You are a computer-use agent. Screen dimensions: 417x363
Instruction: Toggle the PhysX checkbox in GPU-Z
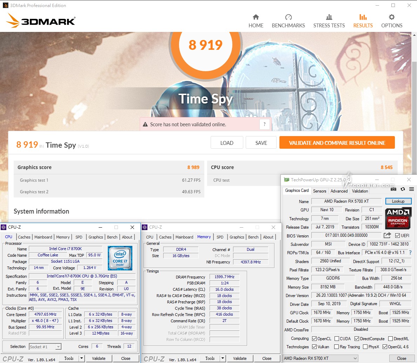tap(365, 347)
